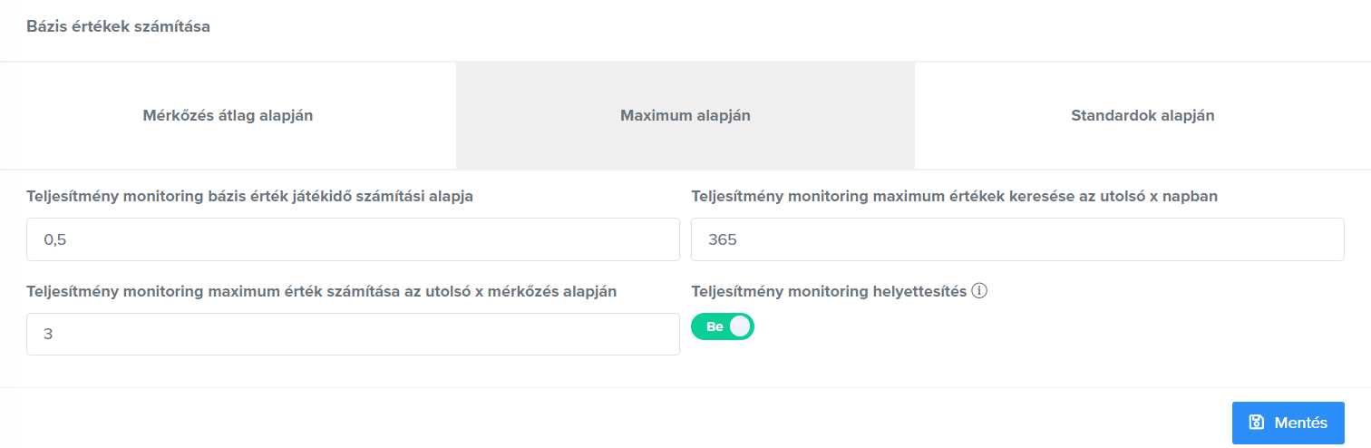Click the value 0,5 inside the first field
This screenshot has width=1371, height=448.
click(55, 239)
